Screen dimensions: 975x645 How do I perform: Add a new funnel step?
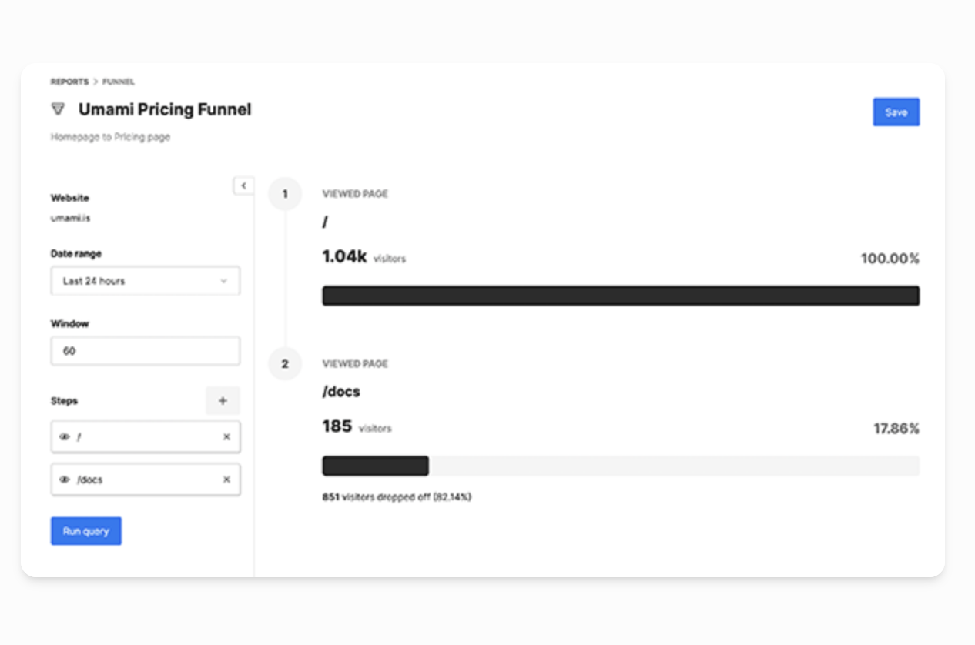point(223,400)
